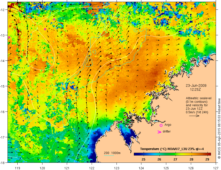Image resolution: width=221 pixels, height=170 pixels.
Task: Click the cyan depth contour sample line
Action: click(109, 155)
